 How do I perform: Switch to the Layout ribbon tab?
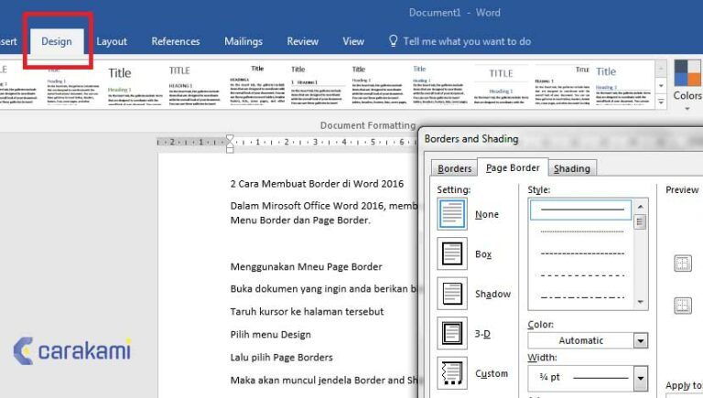112,41
